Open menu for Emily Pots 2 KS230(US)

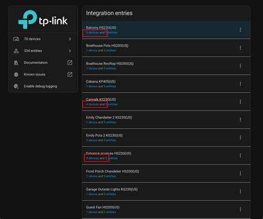(x=240, y=137)
